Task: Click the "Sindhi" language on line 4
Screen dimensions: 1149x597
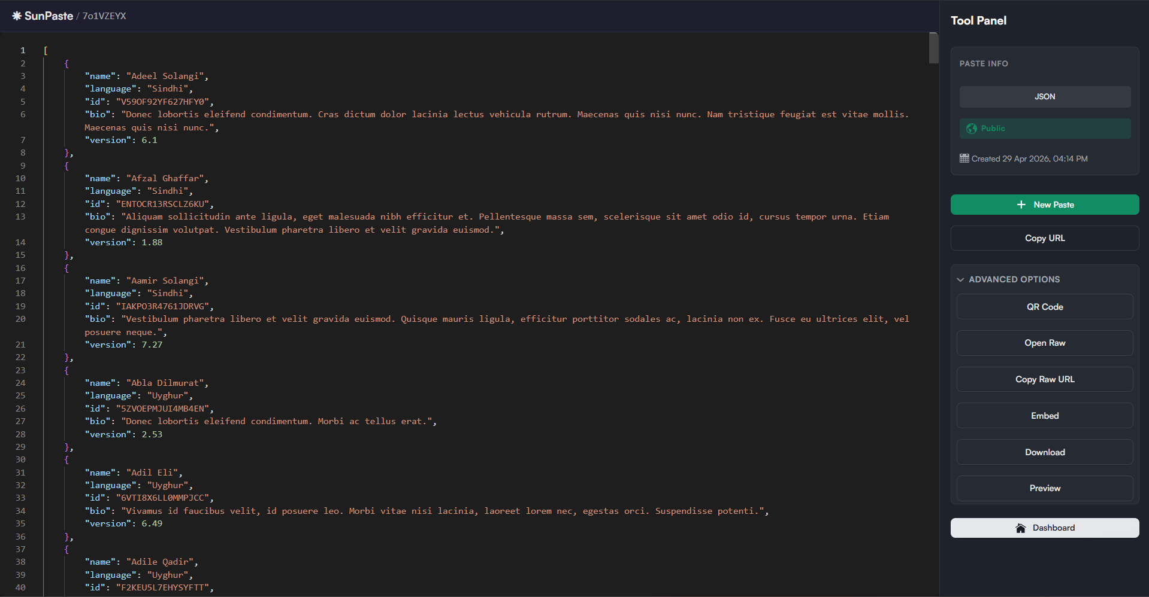Action: pos(168,89)
